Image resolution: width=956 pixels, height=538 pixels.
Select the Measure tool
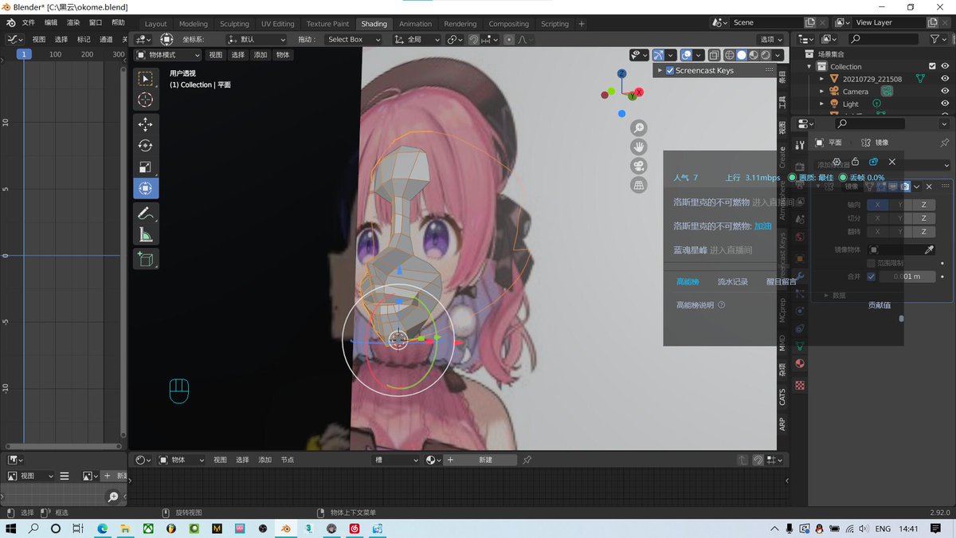146,235
